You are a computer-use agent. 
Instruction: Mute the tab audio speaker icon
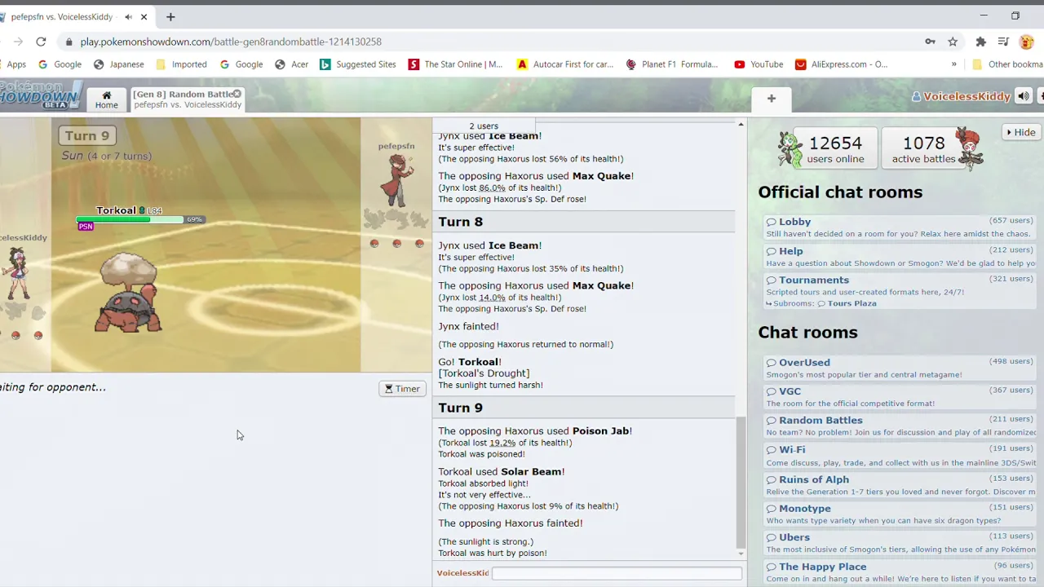coord(129,17)
